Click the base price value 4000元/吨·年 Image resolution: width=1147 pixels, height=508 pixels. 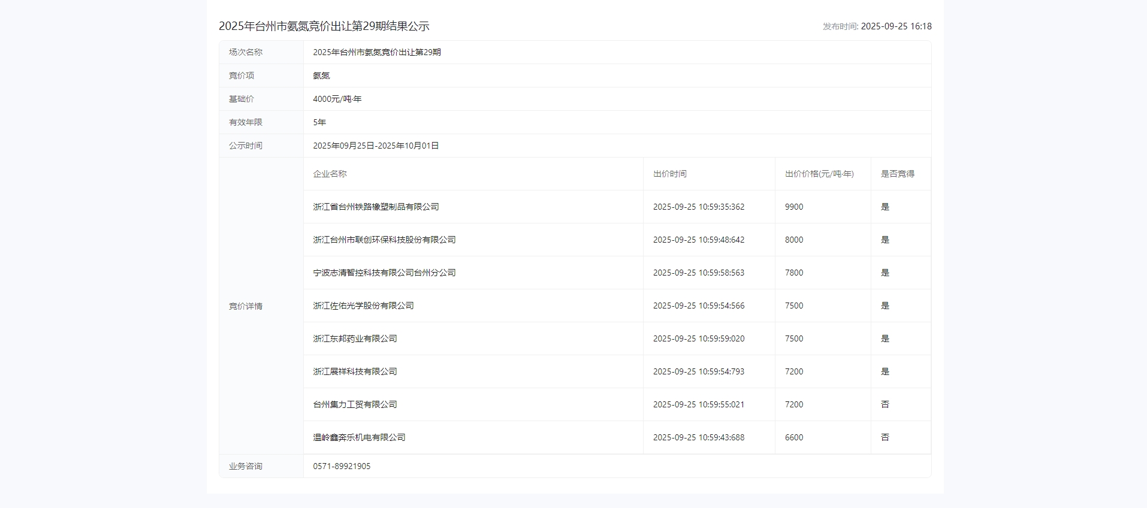pos(337,99)
